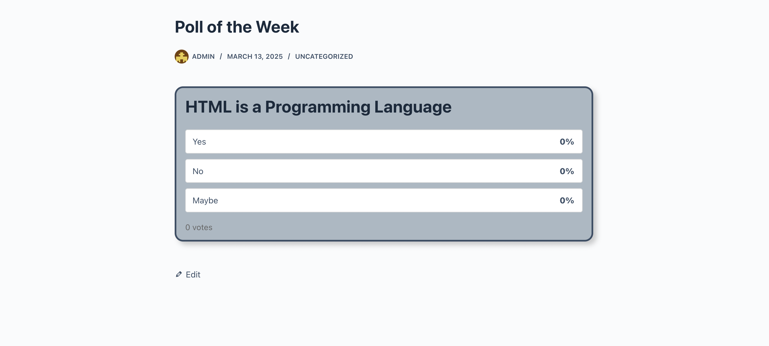
Task: Select the No answer text
Action: click(198, 171)
